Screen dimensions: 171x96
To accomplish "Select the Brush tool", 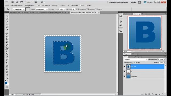I will click(x=7, y=37).
